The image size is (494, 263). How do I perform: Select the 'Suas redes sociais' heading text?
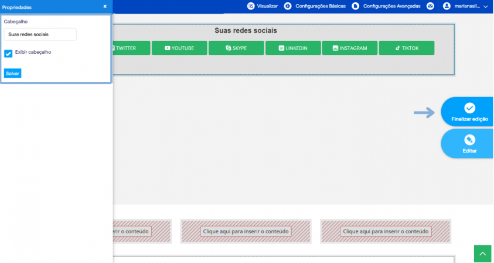(246, 30)
